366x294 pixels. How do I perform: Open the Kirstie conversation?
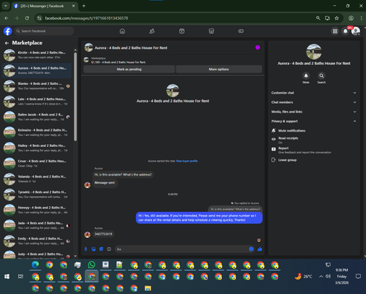tap(37, 55)
